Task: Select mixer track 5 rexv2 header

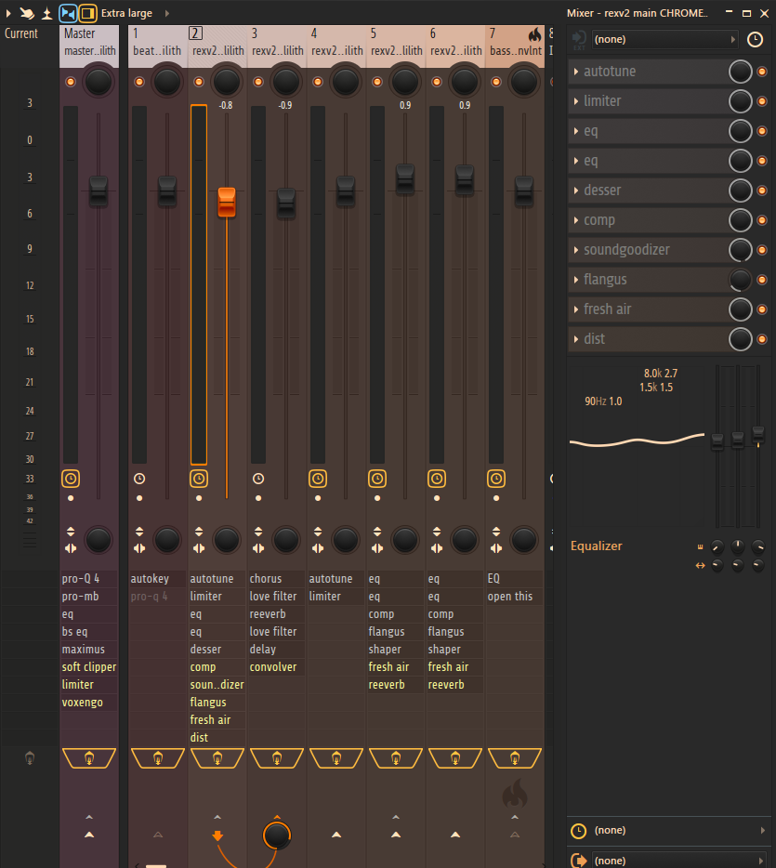Action: 396,42
